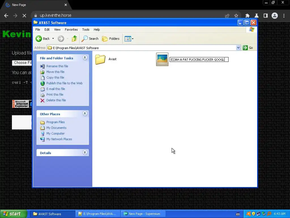The image size is (290, 218).
Task: Open the File menu
Action: pyautogui.click(x=38, y=30)
